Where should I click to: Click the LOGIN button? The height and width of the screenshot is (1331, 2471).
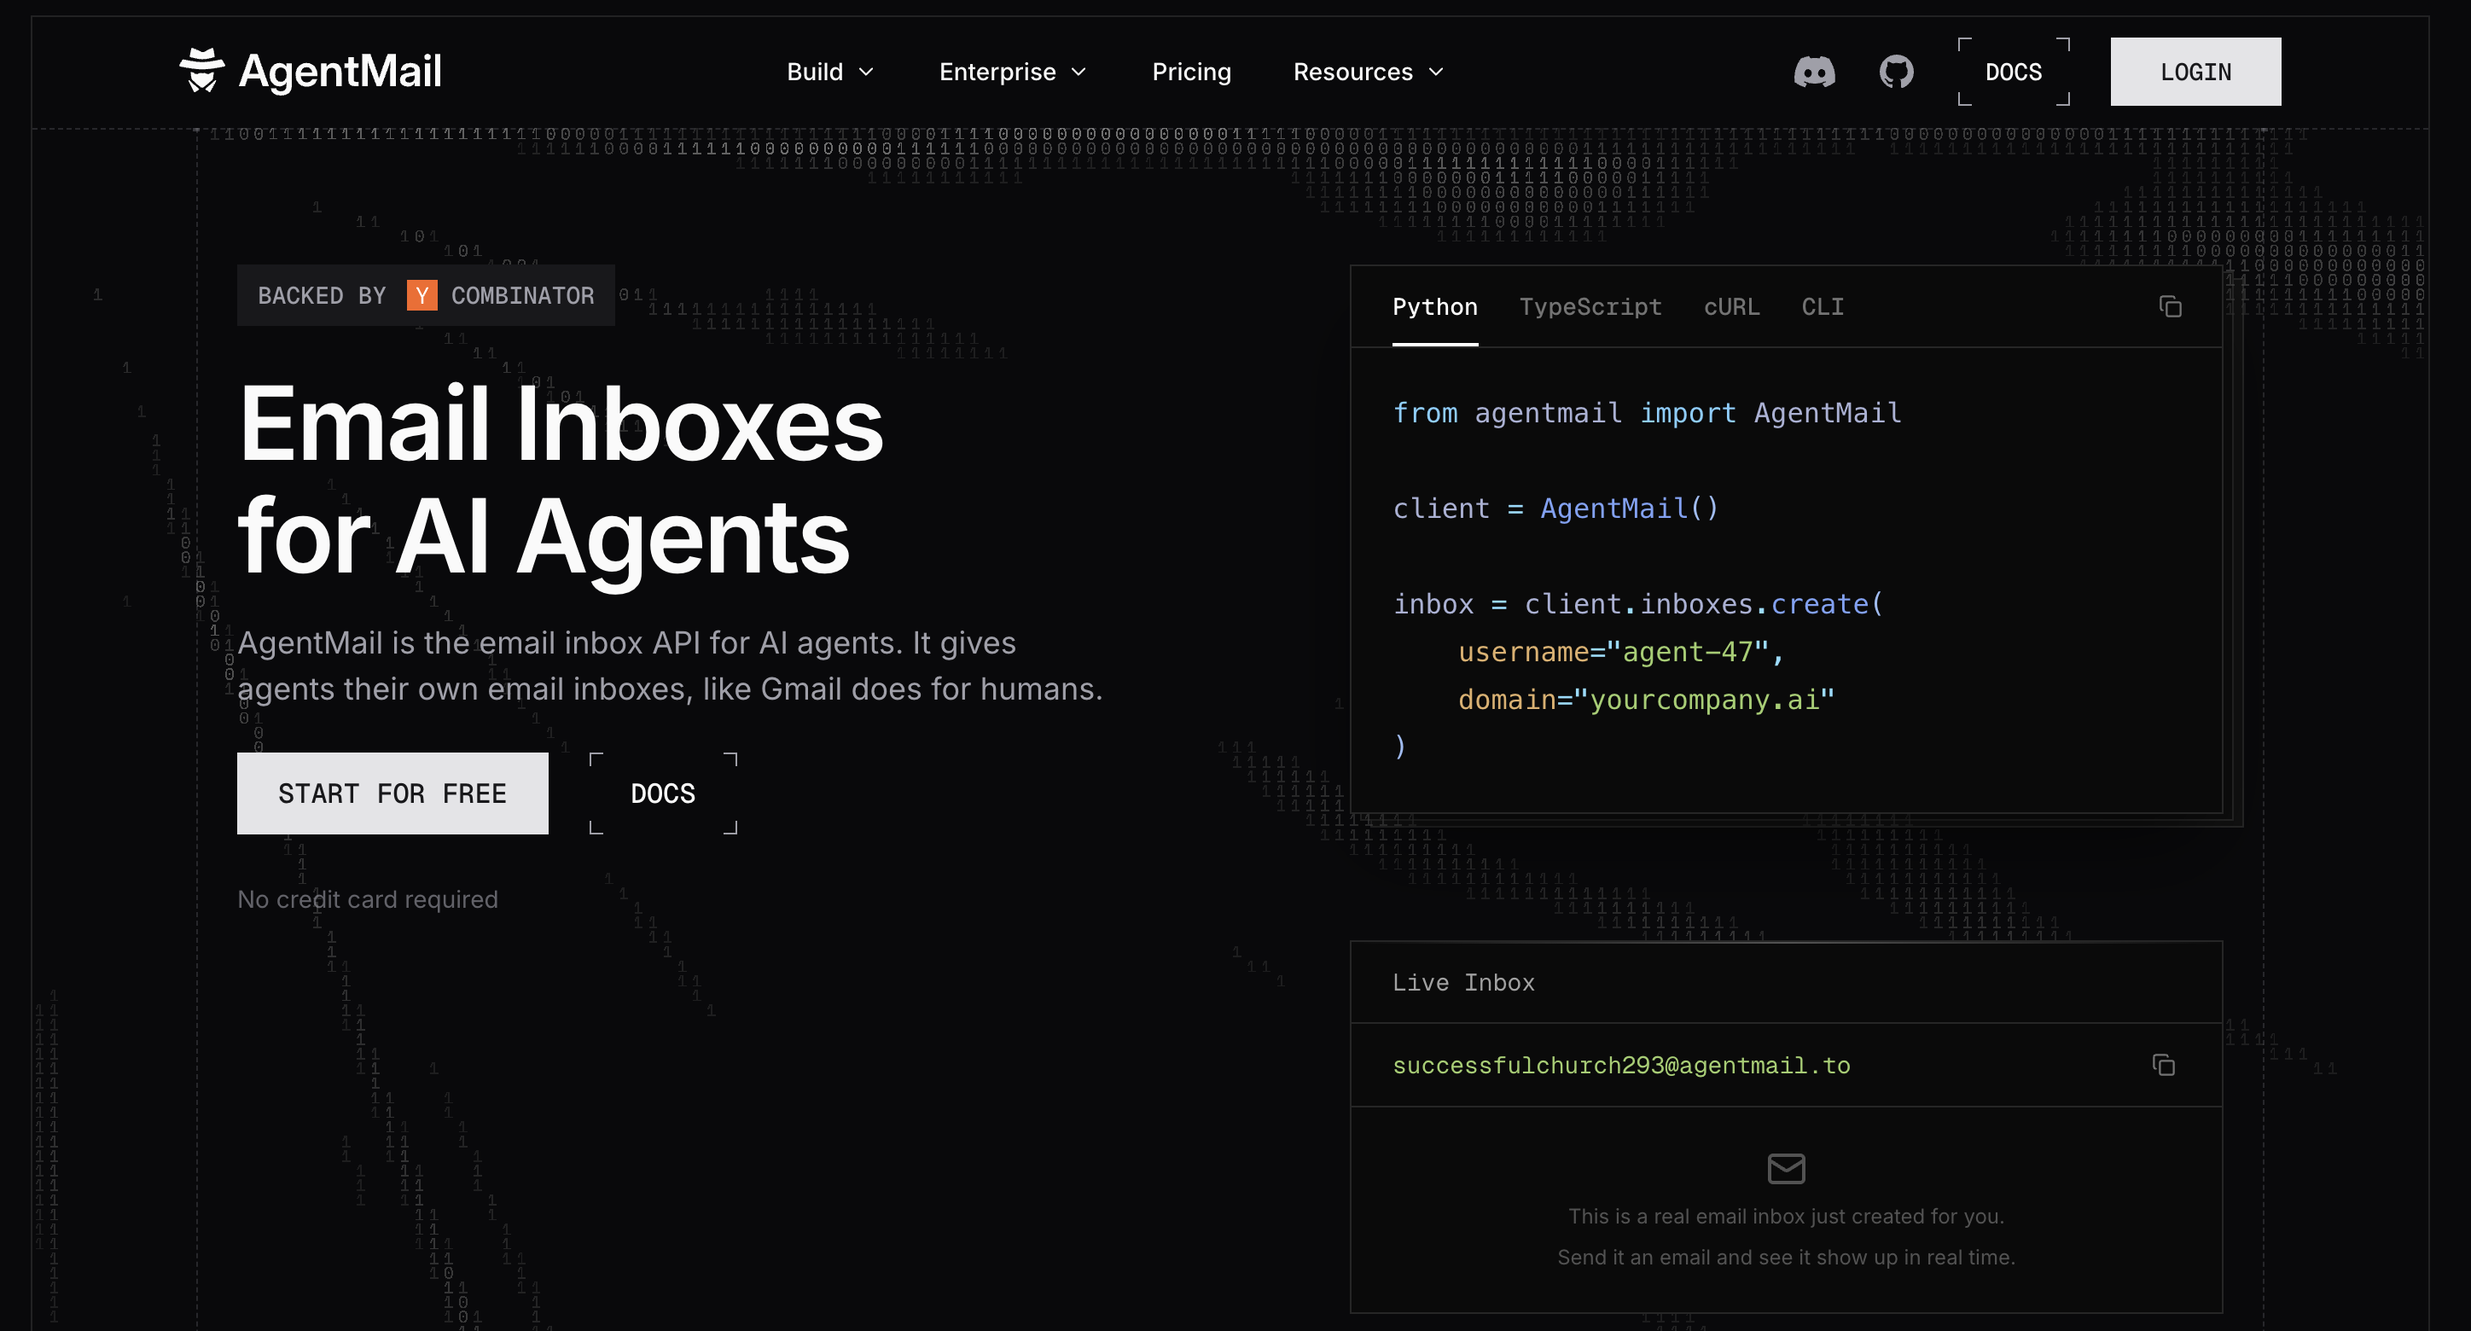click(x=2195, y=72)
